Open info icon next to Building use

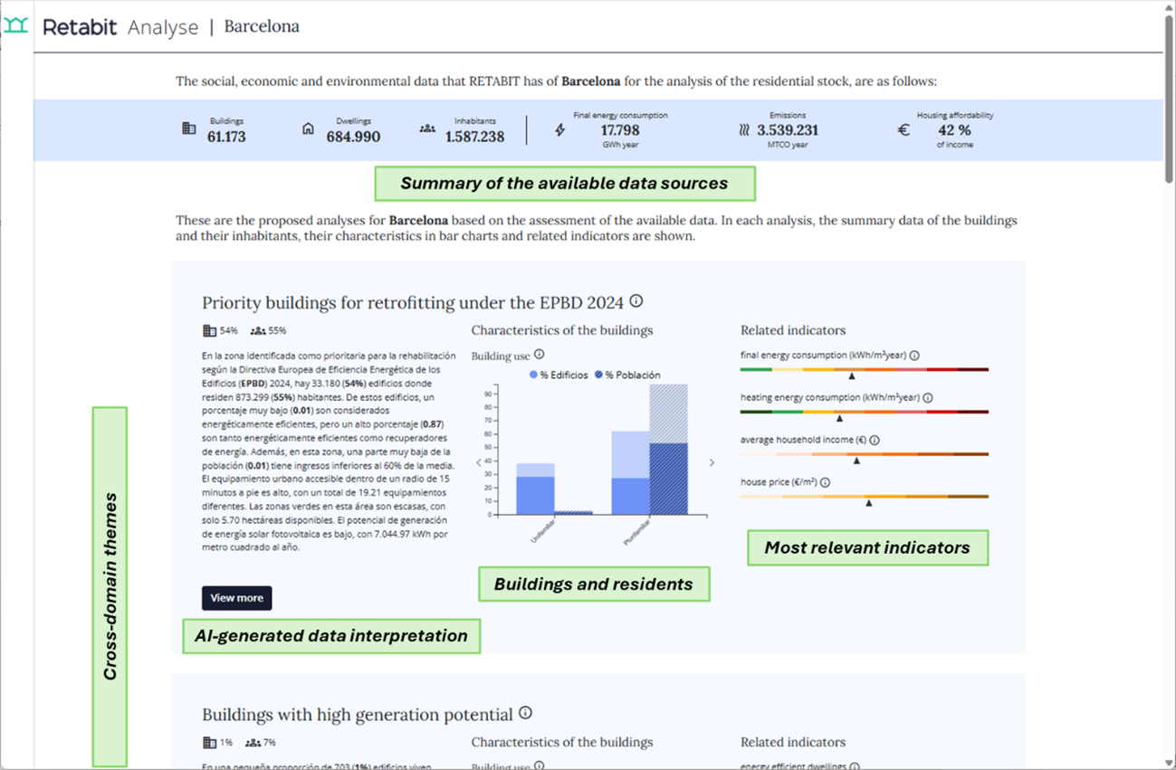(540, 355)
